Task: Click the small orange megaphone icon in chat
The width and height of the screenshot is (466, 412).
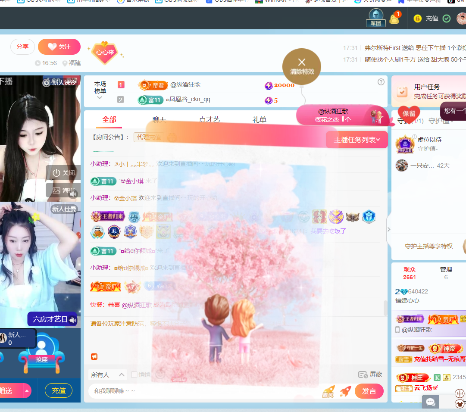Action: coord(94,356)
